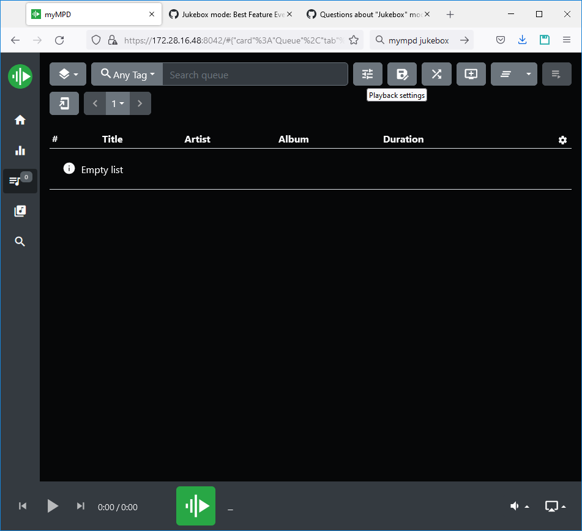Open the output devices menu
582x531 pixels.
point(555,506)
